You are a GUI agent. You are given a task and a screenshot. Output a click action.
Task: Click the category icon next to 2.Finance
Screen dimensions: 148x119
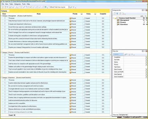point(118,22)
